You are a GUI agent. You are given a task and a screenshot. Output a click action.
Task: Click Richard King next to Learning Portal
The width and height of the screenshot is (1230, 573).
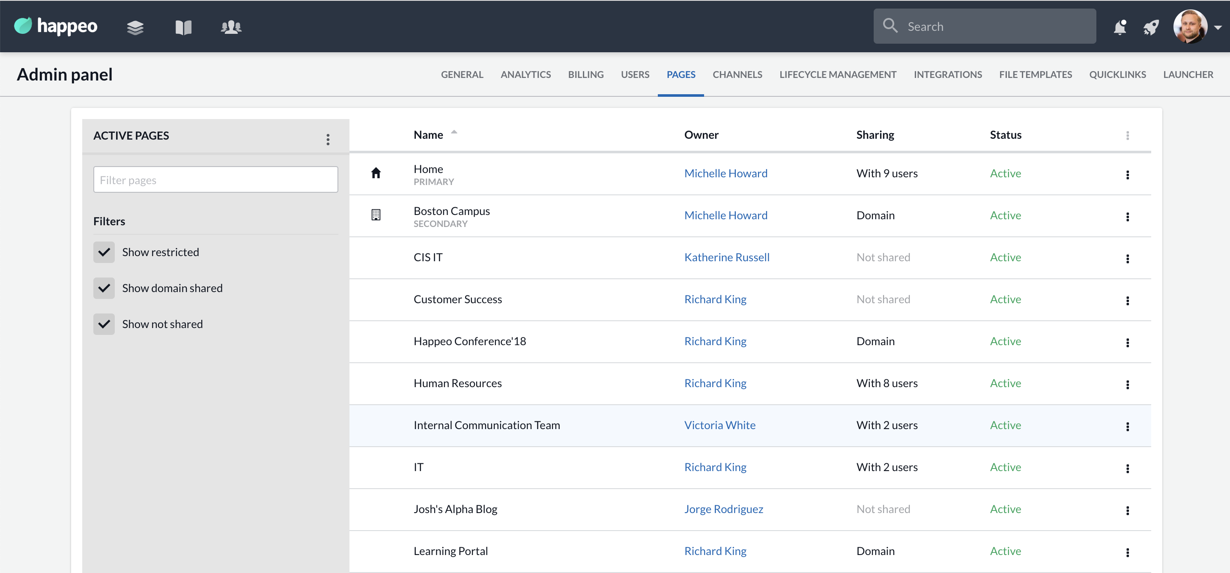point(715,551)
